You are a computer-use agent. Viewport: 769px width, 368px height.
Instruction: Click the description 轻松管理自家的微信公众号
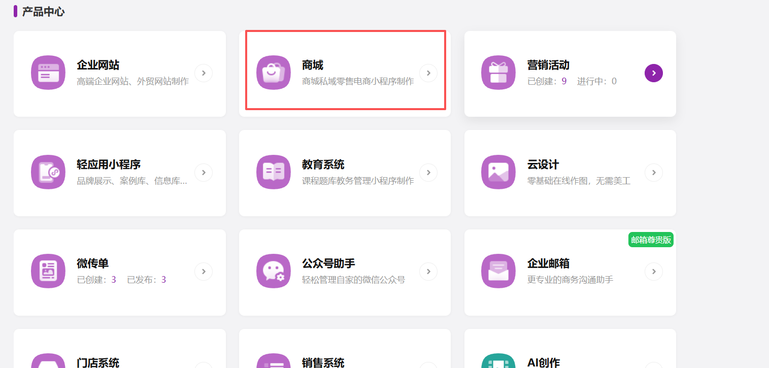point(353,280)
